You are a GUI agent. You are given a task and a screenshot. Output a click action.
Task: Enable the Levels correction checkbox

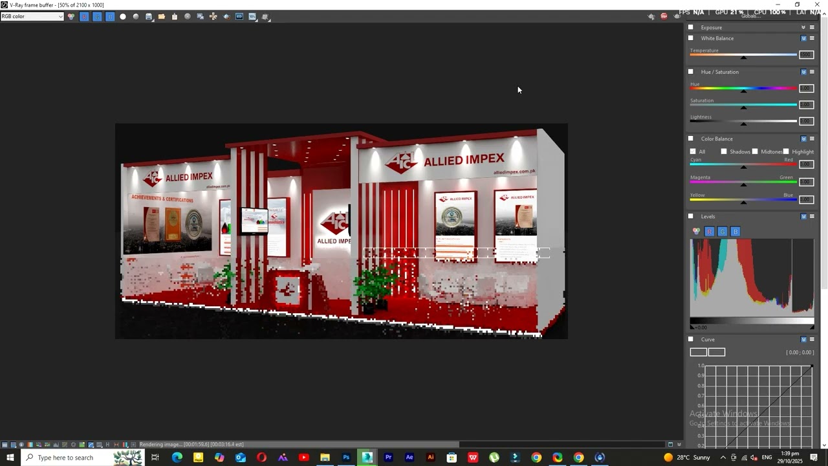click(691, 216)
